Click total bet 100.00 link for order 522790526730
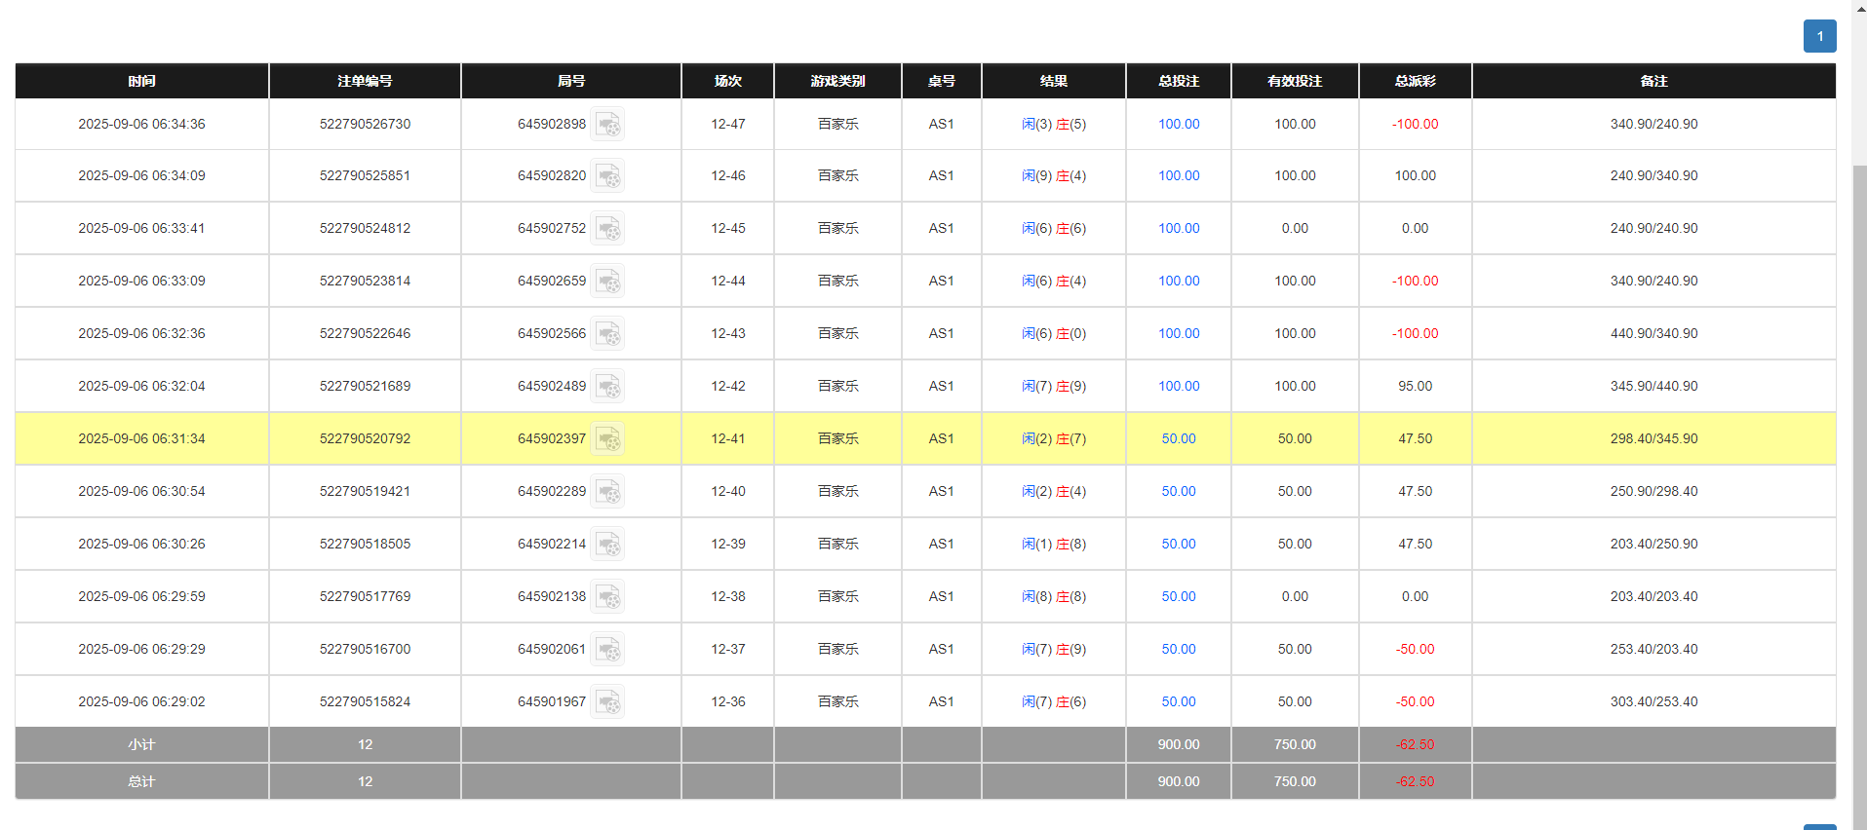 [1178, 125]
